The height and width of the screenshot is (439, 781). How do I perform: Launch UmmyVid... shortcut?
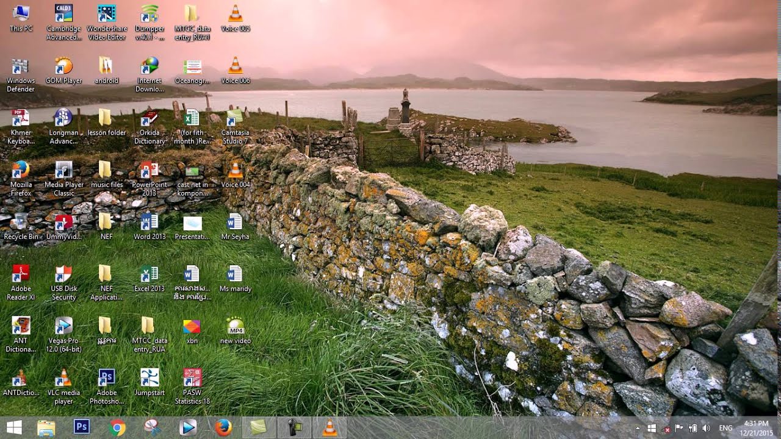click(x=63, y=227)
